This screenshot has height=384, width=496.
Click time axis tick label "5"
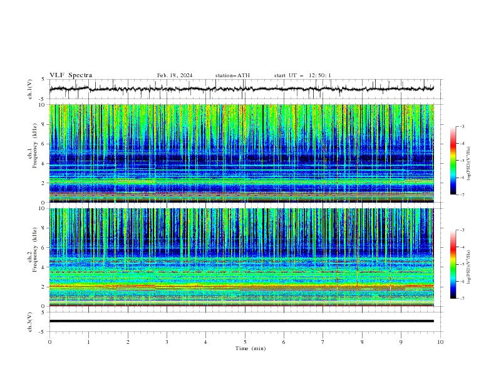click(245, 342)
